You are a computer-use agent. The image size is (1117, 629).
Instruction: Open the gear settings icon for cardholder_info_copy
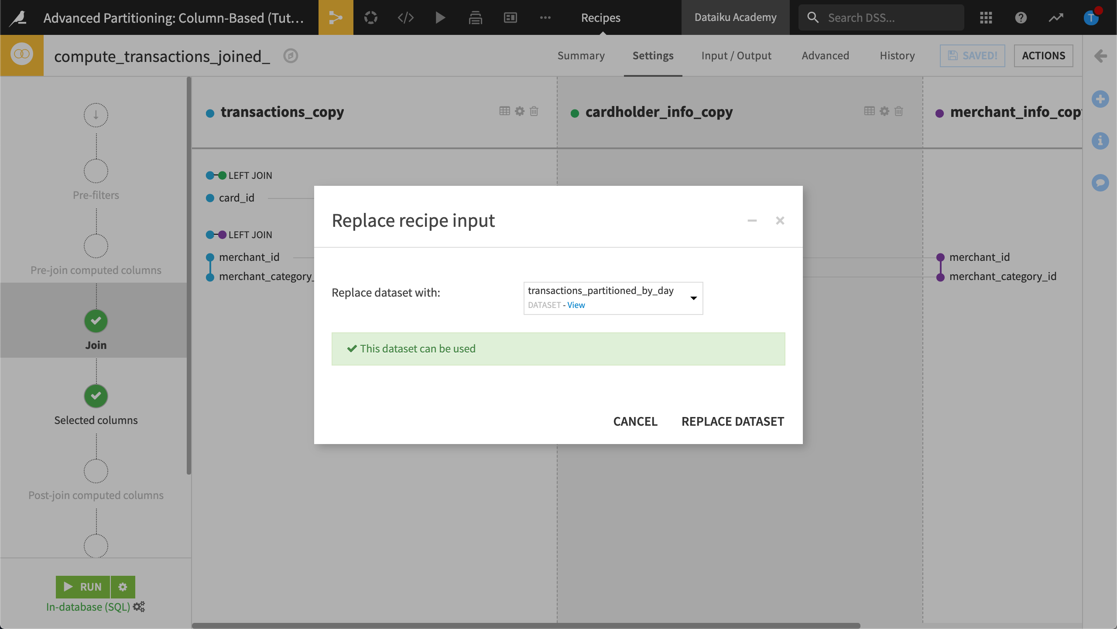coord(883,111)
